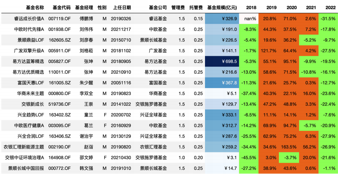Click start date 20130129
Image resolution: width=338 pixels, height=174 pixels.
pos(121,136)
